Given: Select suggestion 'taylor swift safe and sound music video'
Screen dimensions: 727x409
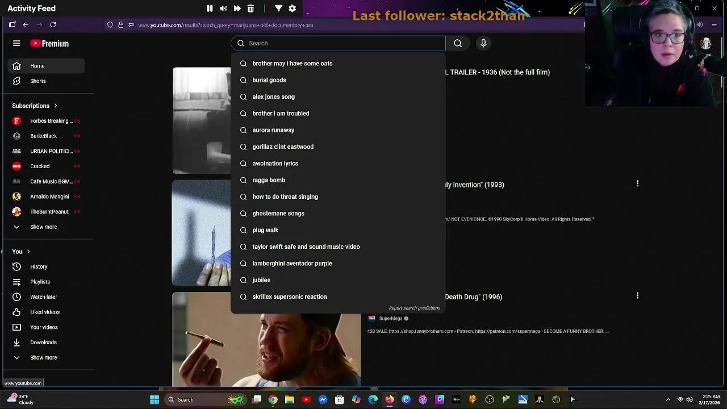Looking at the screenshot, I should (339, 247).
